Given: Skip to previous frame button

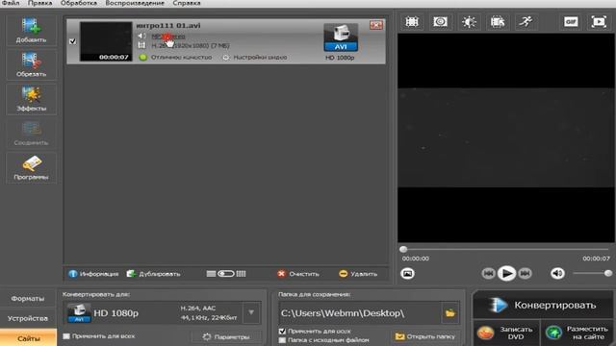Looking at the screenshot, I should pos(488,273).
